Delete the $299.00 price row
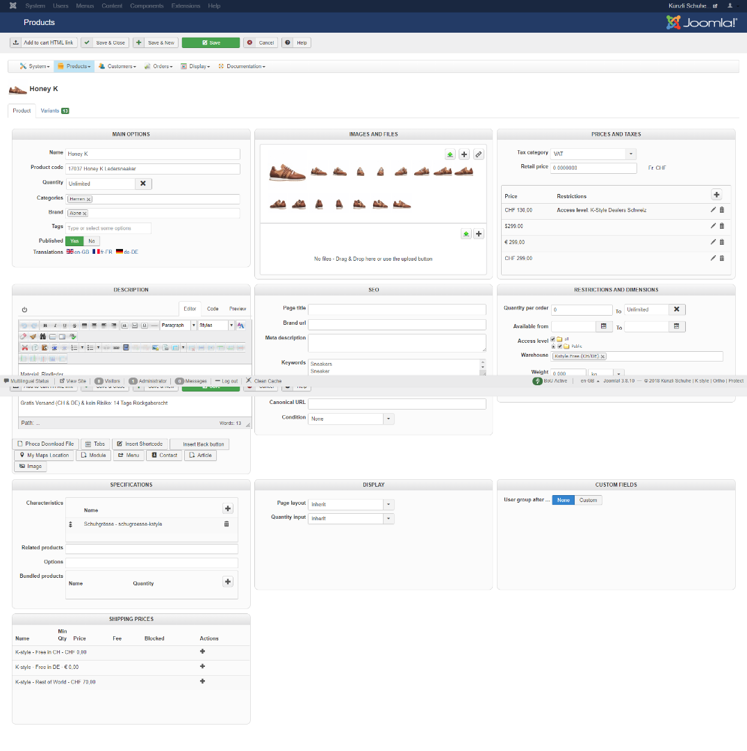This screenshot has width=747, height=751. 722,226
